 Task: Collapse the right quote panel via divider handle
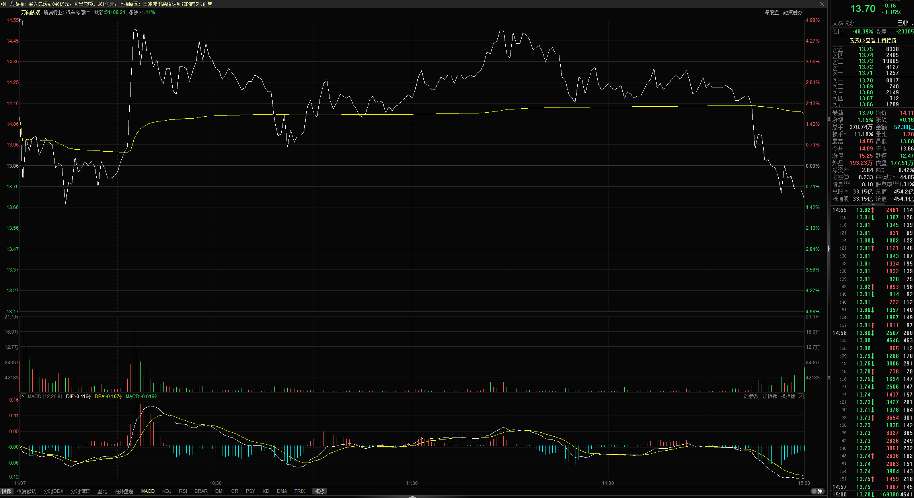(828, 249)
